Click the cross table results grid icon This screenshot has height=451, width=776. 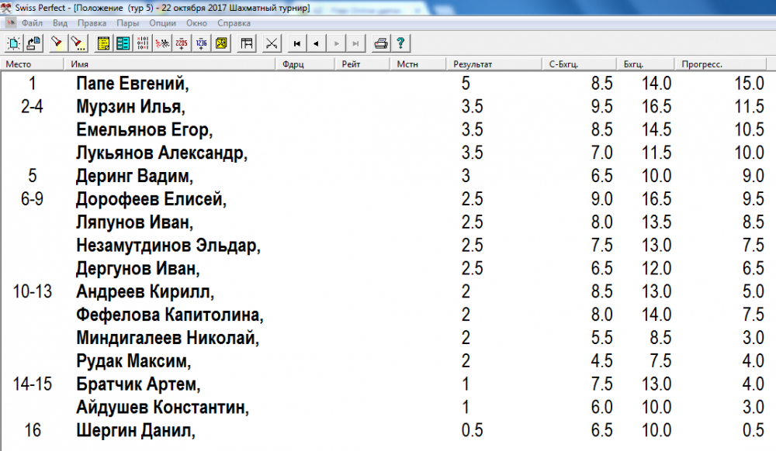(x=143, y=43)
